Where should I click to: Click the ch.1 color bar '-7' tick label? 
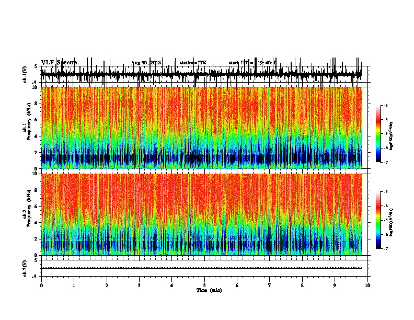point(386,163)
